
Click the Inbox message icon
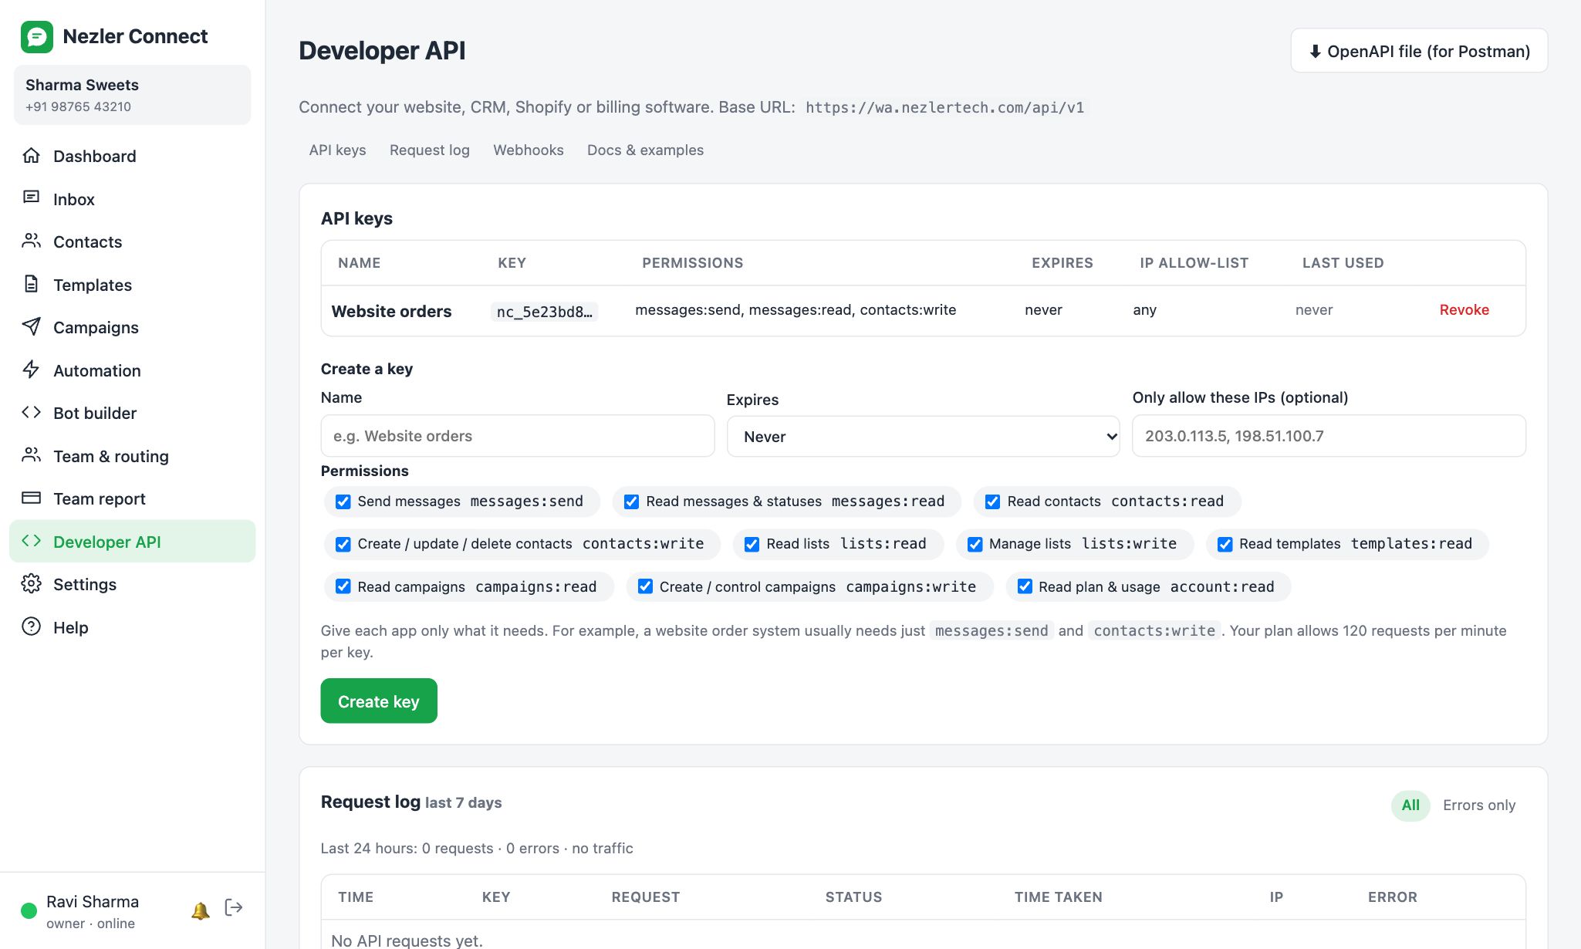[31, 198]
